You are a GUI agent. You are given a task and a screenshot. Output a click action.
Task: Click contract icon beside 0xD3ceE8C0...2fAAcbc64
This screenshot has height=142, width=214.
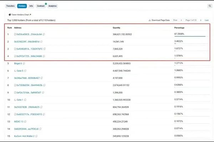(x=15, y=34)
